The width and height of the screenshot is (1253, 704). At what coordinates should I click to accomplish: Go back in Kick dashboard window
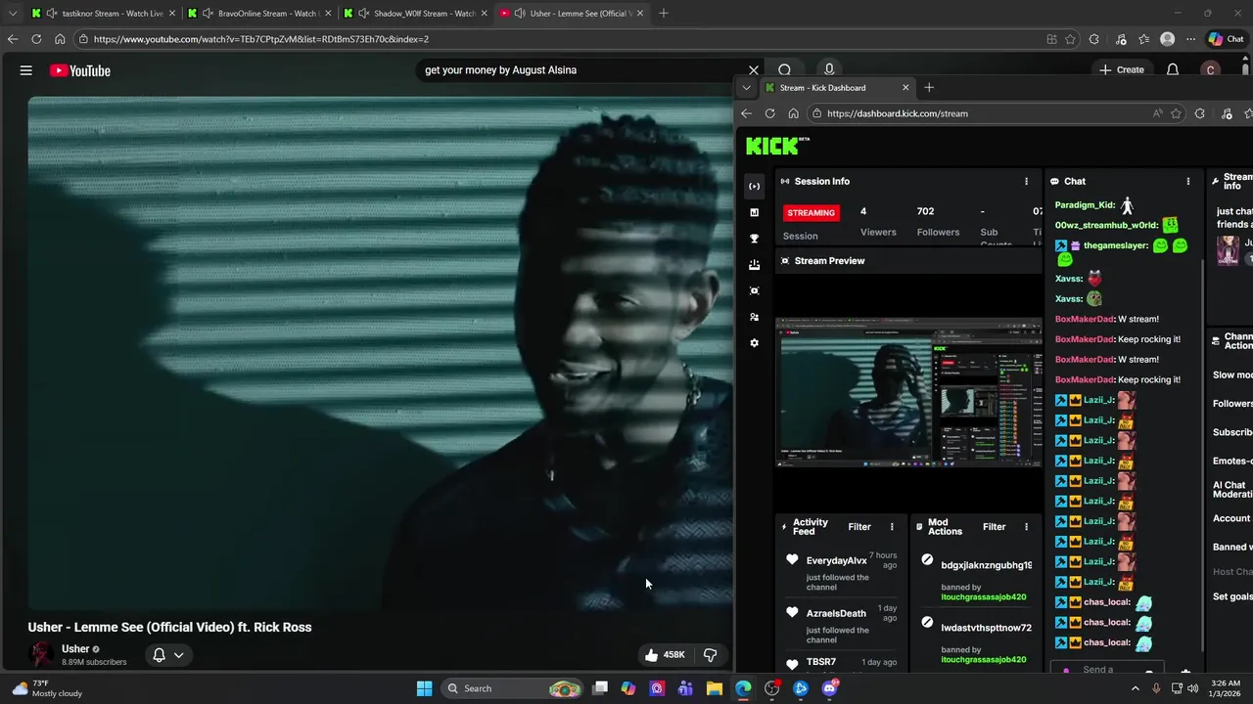[747, 113]
